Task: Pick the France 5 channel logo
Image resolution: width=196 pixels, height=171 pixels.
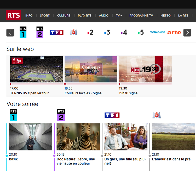Action: point(141,32)
